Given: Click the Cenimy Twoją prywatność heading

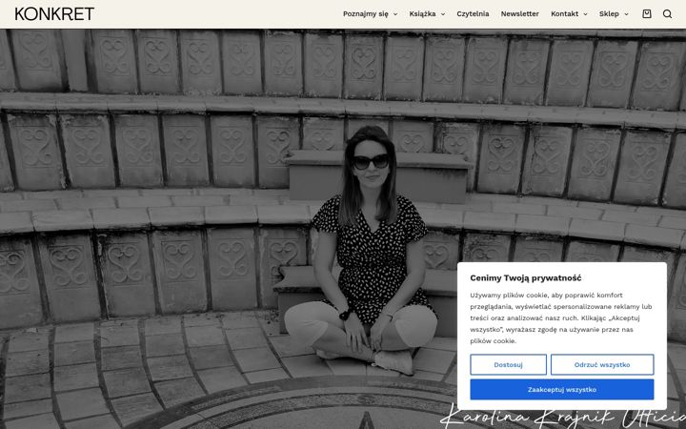Looking at the screenshot, I should [525, 278].
